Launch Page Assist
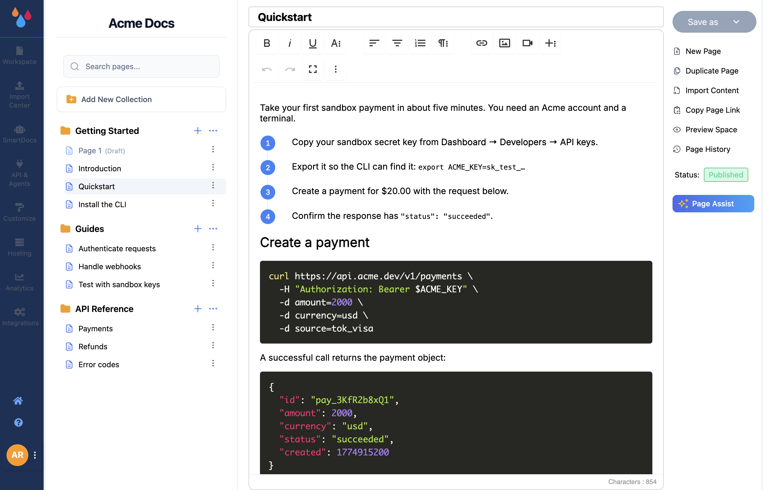Screen dimensions: 763x490 pyautogui.click(x=713, y=204)
